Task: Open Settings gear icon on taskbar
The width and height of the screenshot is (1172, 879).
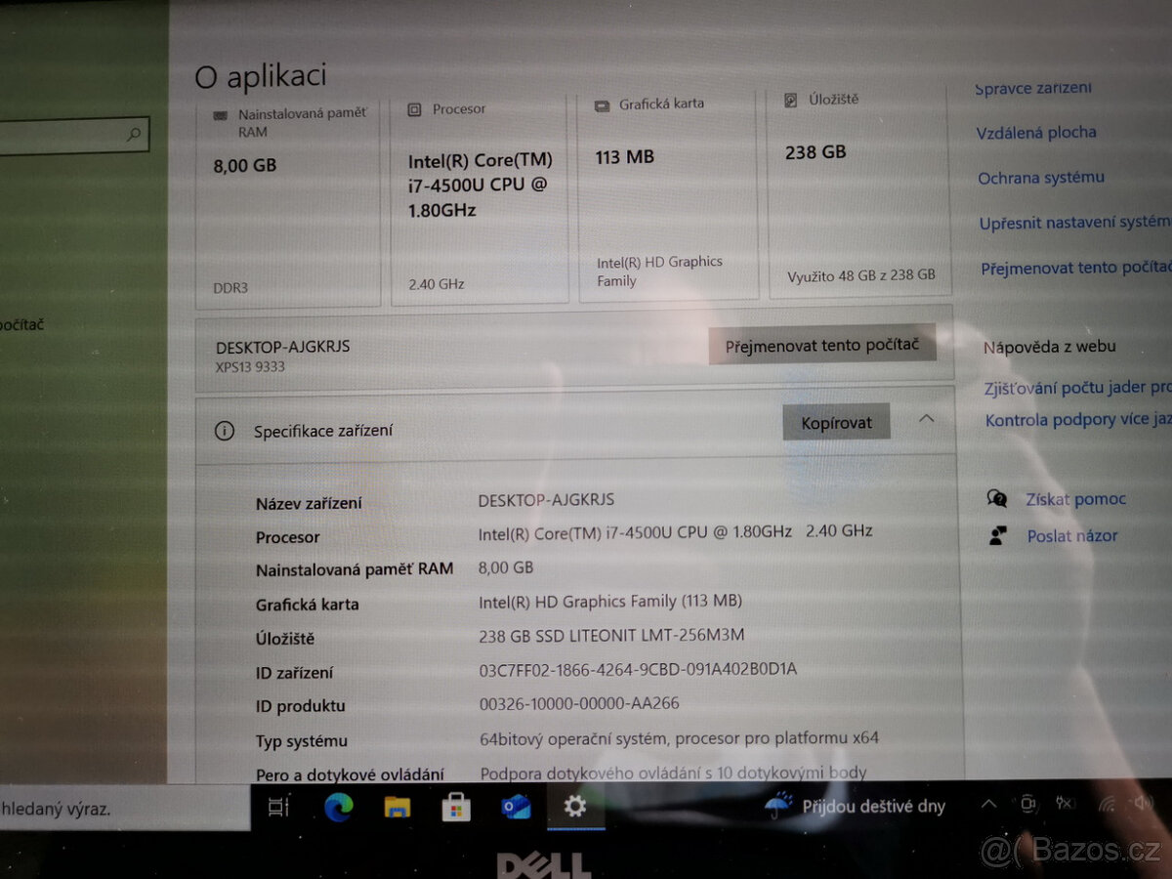Action: tap(574, 806)
